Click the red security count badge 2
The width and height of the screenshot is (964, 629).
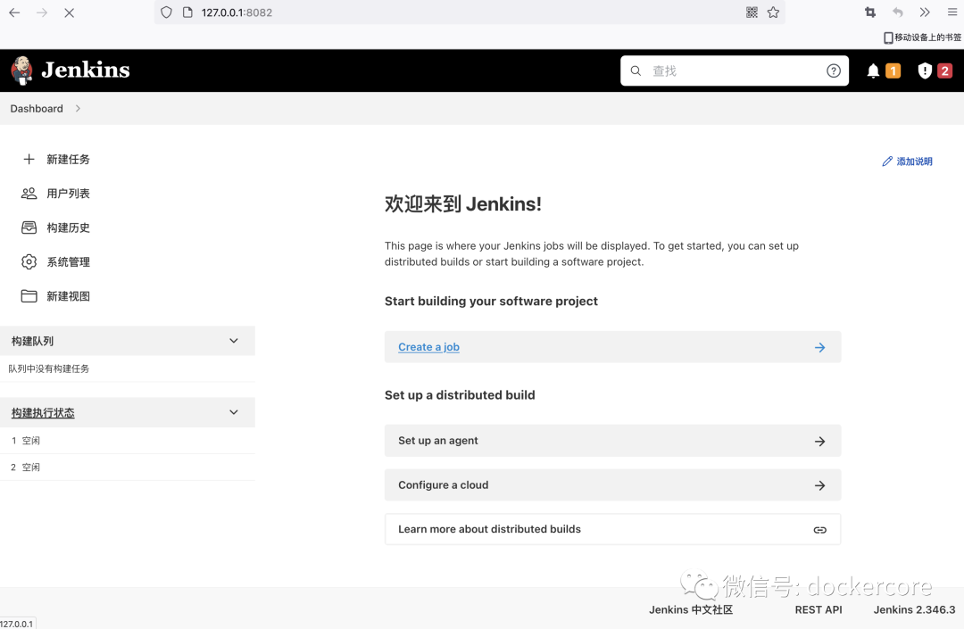pyautogui.click(x=945, y=70)
